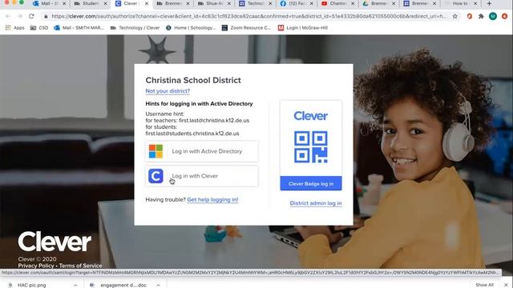
Task: Click the red icon at toolbar's far right
Action: click(x=505, y=16)
